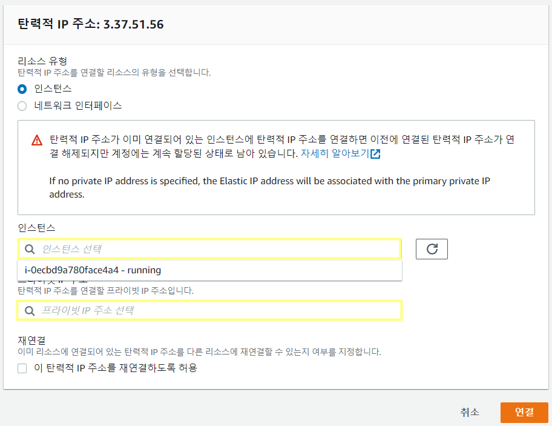Image resolution: width=552 pixels, height=426 pixels.
Task: Focus the 프라이빗 IP 주소 선택 field
Action: (x=209, y=310)
